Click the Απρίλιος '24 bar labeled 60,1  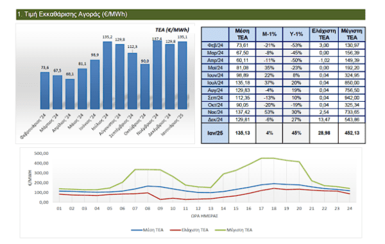pos(70,94)
